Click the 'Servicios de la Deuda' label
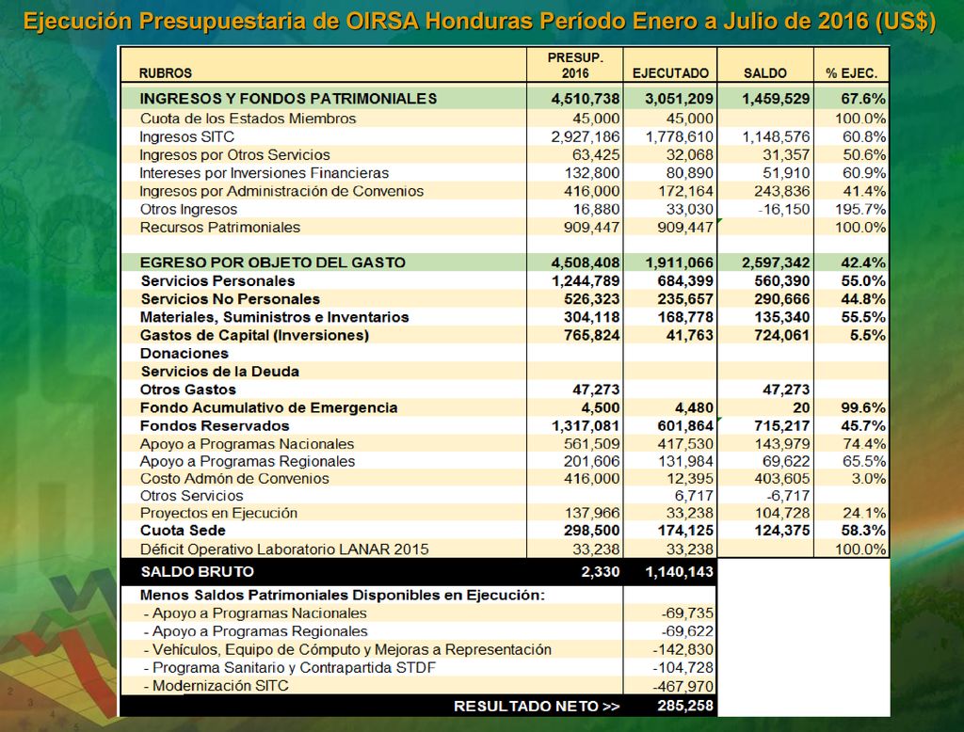Screen dimensions: 964x732 point(219,372)
